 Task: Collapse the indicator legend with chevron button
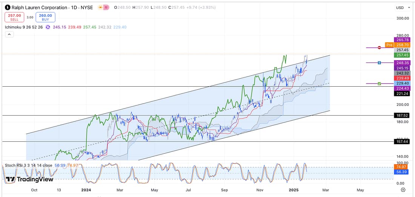[9, 34]
